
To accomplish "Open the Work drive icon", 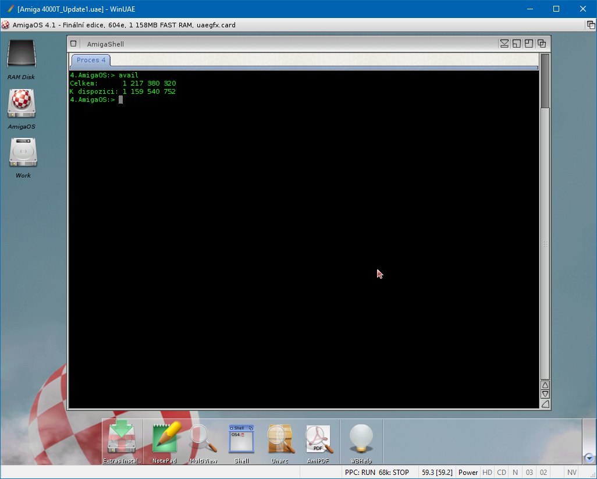I will 23,153.
